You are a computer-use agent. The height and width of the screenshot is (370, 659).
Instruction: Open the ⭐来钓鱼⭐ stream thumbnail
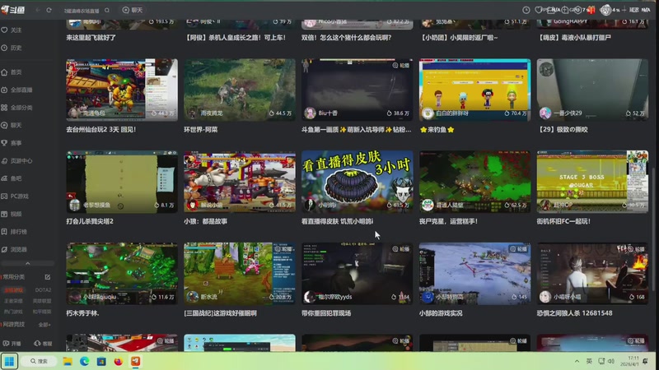click(475, 90)
